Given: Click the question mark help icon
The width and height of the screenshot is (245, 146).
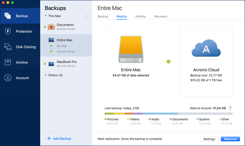Looking at the screenshot, I should (230, 108).
